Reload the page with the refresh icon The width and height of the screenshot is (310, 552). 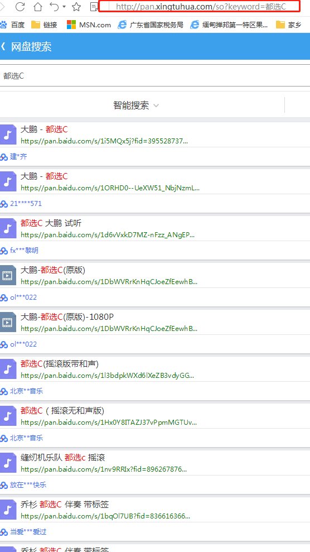(x=21, y=6)
